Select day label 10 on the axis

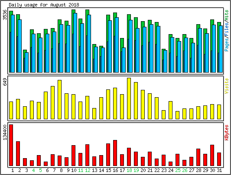coord(74,170)
